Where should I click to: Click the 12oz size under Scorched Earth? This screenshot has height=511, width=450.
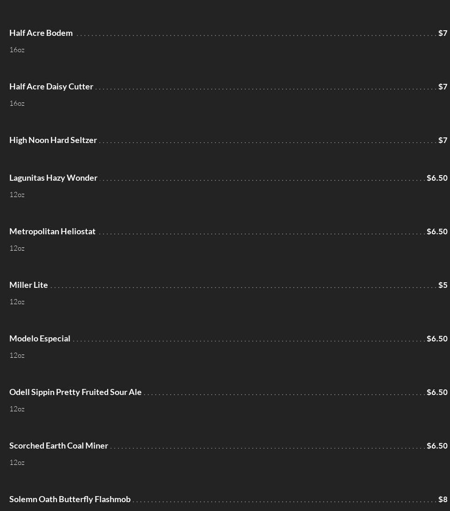[x=17, y=463]
